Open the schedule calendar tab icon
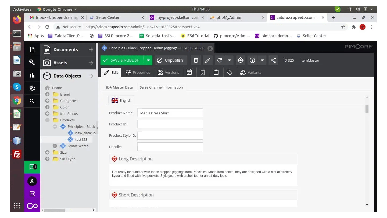Image resolution: width=387 pixels, height=218 pixels. click(x=189, y=72)
